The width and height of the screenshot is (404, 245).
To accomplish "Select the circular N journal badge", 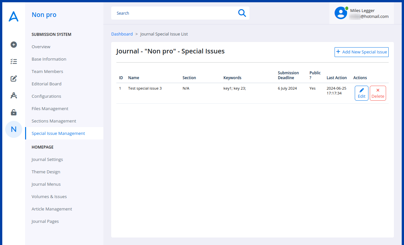I will click(14, 129).
